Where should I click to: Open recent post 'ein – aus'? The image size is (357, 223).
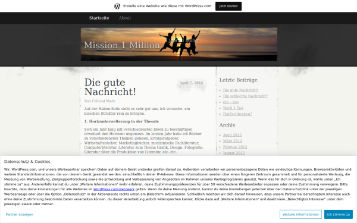231,102
